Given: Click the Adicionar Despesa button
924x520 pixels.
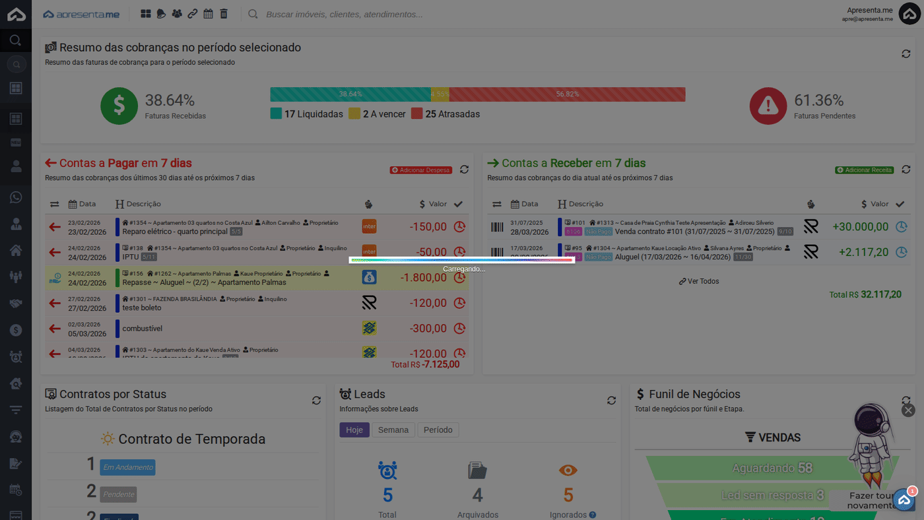Looking at the screenshot, I should click(x=420, y=170).
